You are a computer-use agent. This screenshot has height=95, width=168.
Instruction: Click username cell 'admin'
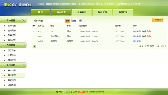[x=41, y=41]
